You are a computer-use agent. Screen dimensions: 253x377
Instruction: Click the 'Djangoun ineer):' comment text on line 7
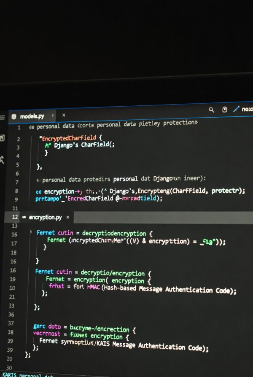[x=179, y=178]
